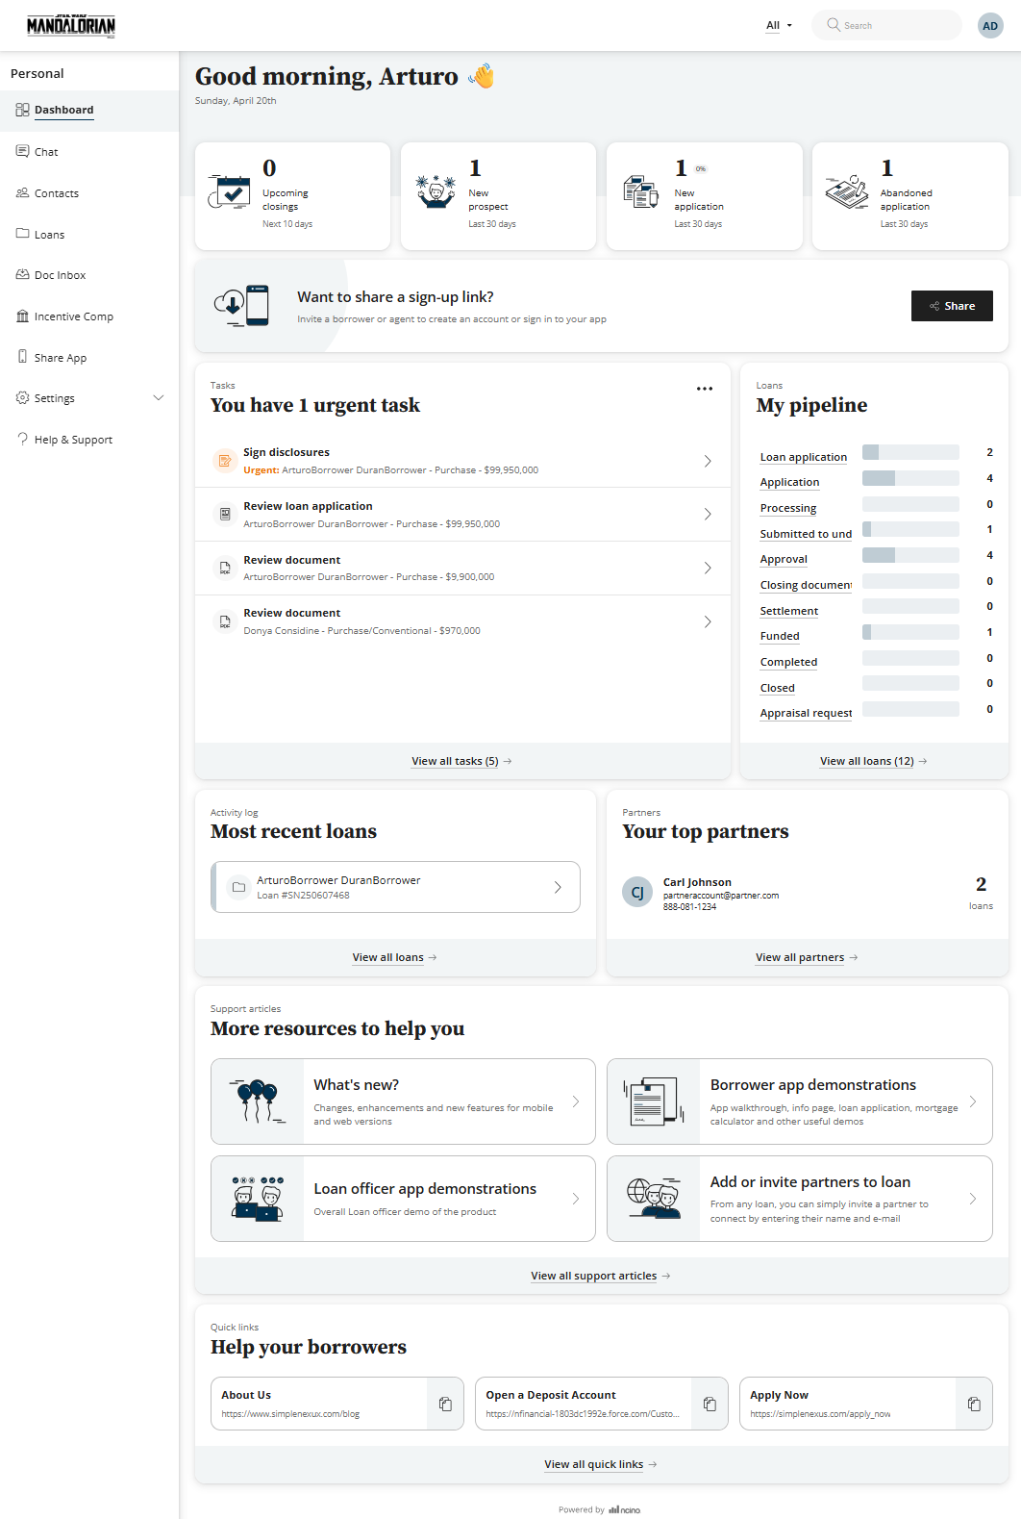Open the All search filter dropdown
This screenshot has width=1021, height=1519.
[779, 26]
